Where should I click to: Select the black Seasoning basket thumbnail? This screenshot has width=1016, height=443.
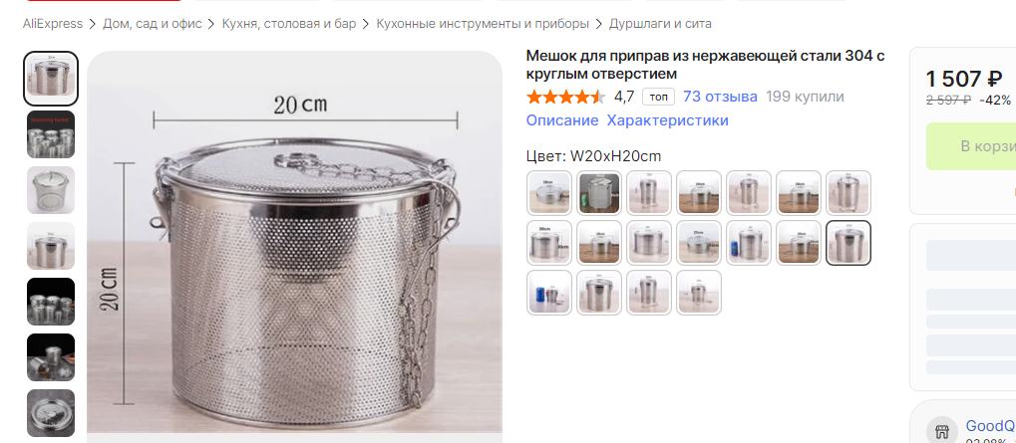pos(51,134)
